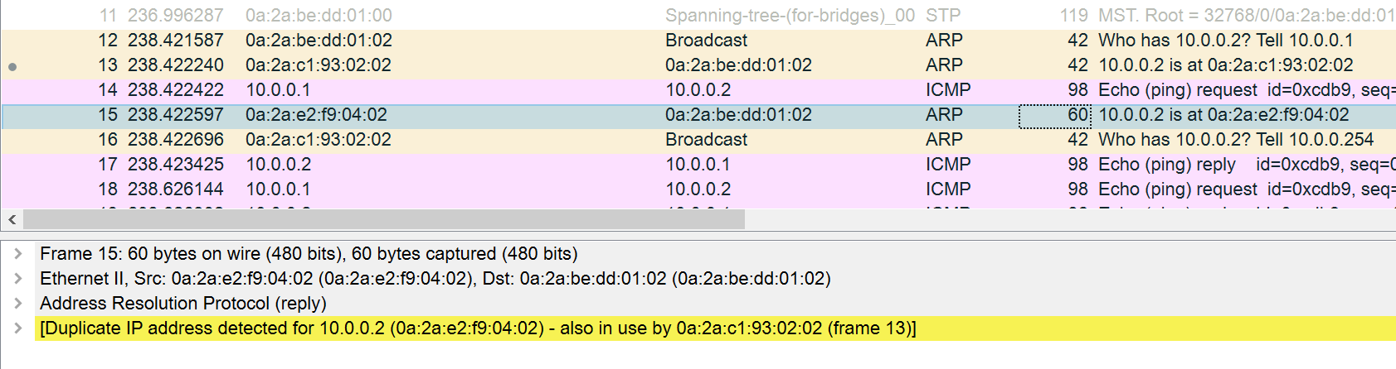Click the left scroll arrow of packet list

click(x=12, y=219)
